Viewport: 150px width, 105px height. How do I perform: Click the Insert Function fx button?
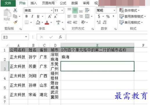pos(60,37)
